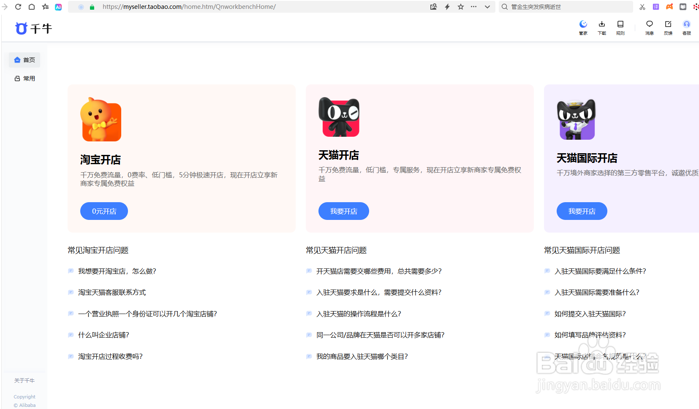Open the AI browser extension
The width and height of the screenshot is (699, 409).
(58, 7)
